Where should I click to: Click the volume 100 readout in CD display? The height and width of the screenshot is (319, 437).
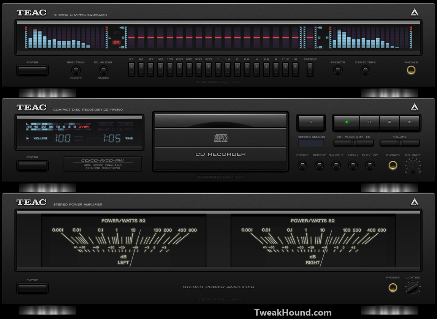click(62, 138)
